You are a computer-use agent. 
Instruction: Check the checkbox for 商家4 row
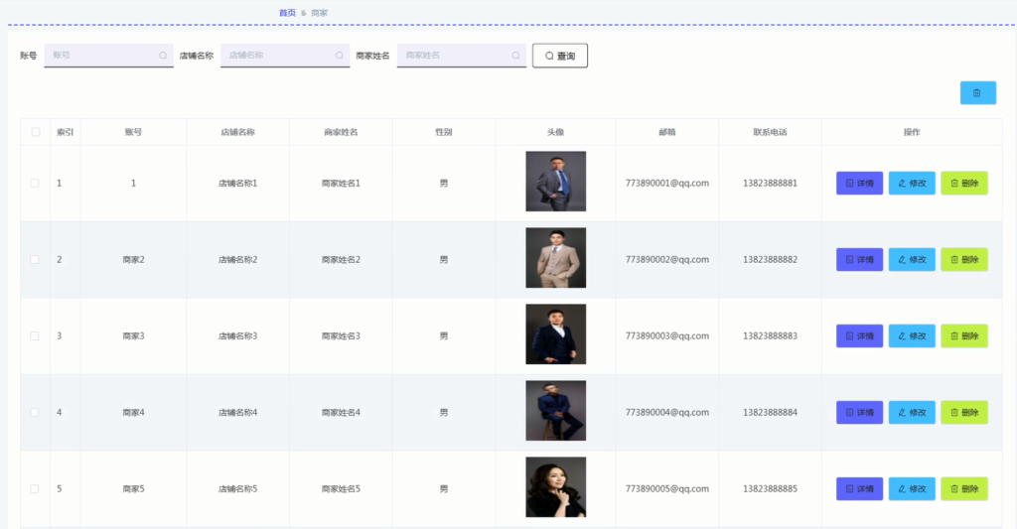coord(35,413)
